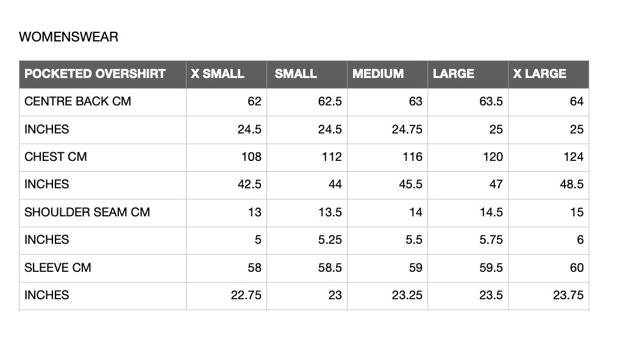The height and width of the screenshot is (348, 628).
Task: Click the X LARGE column header
Action: point(549,74)
